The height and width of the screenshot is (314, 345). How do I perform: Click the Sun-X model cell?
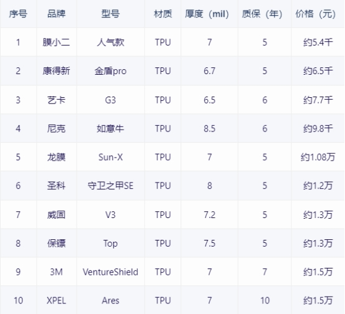pyautogui.click(x=111, y=157)
